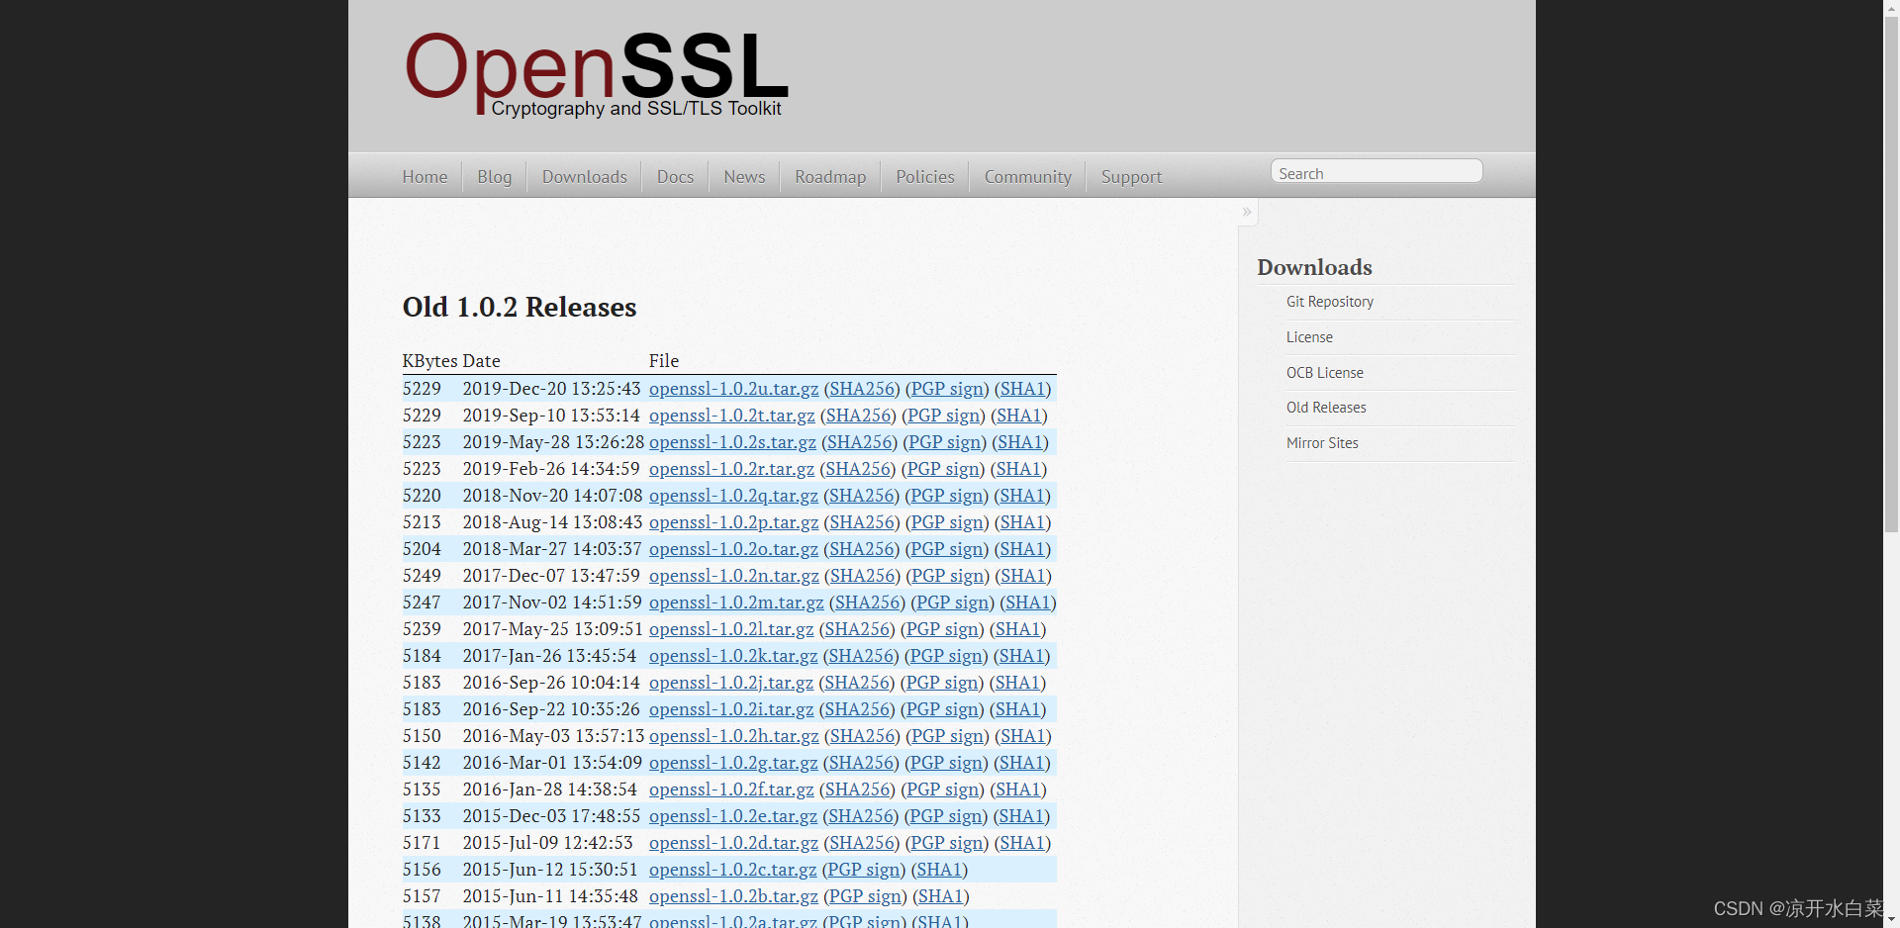1900x928 pixels.
Task: Download openssl-1.0.2d.tar.gz
Action: pos(734,843)
